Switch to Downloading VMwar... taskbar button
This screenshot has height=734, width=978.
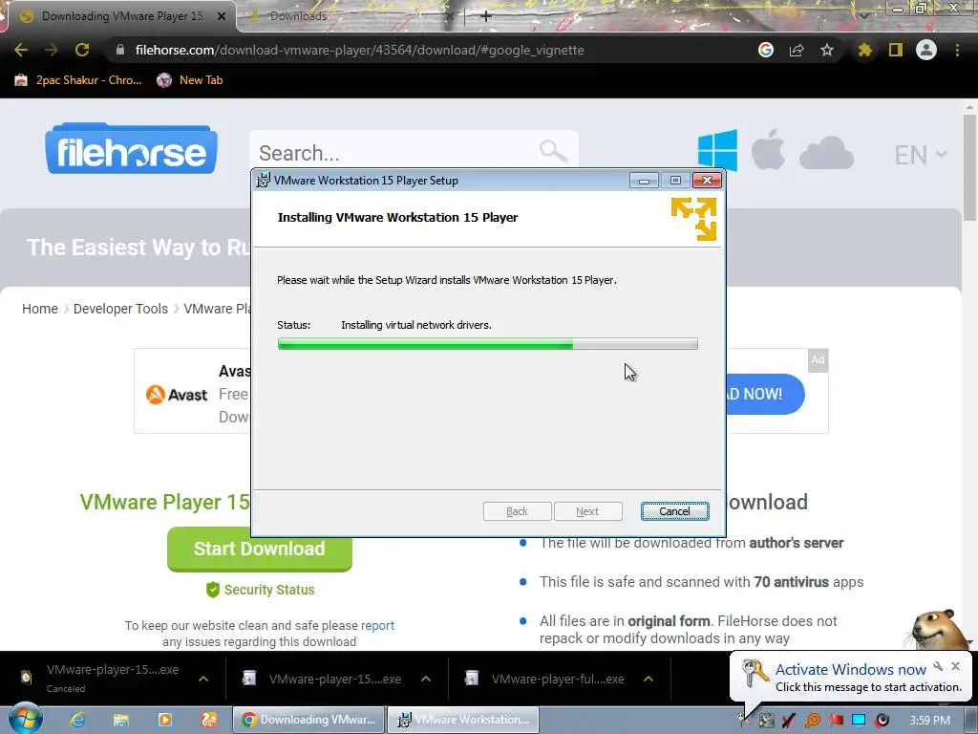tap(308, 720)
